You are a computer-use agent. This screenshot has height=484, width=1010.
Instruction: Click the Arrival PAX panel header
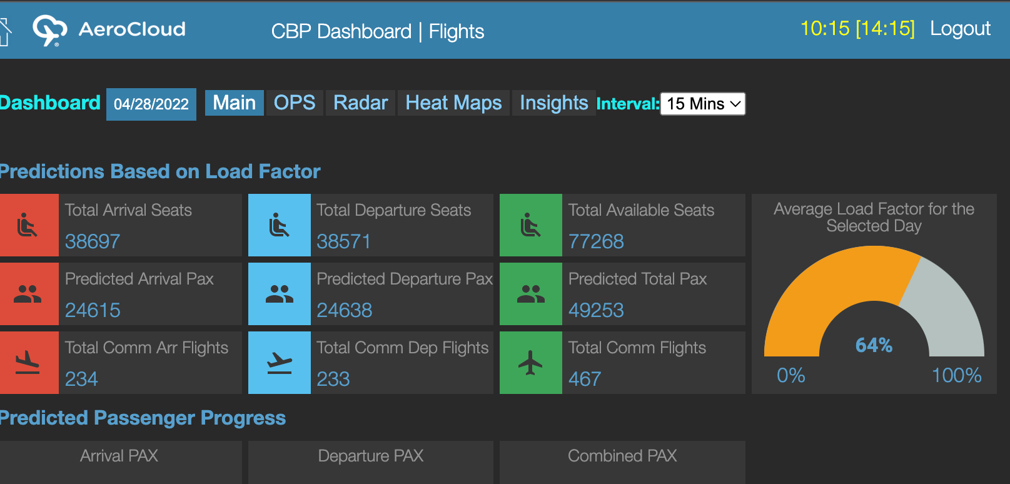(x=119, y=456)
